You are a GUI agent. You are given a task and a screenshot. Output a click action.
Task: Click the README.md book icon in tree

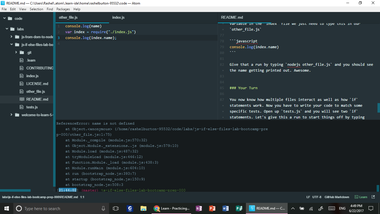[22, 99]
